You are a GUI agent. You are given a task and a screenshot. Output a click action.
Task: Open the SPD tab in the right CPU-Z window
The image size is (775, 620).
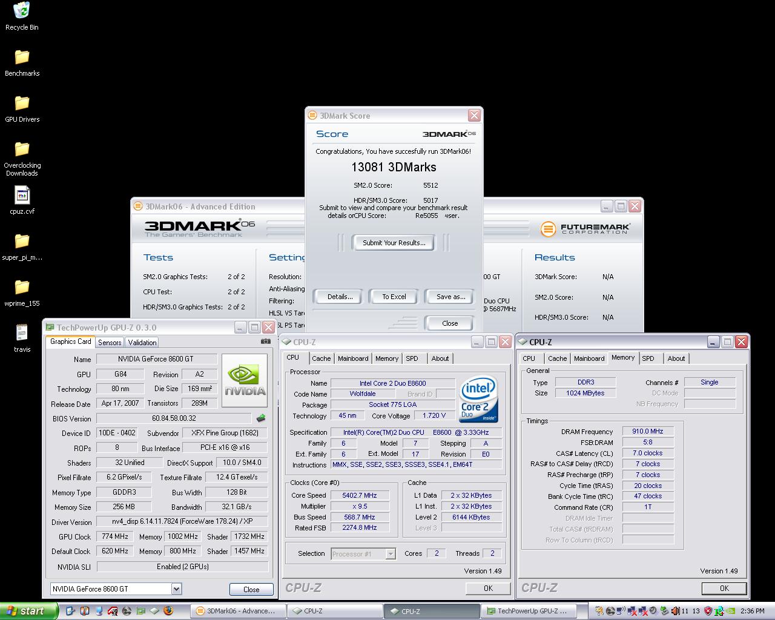[648, 358]
